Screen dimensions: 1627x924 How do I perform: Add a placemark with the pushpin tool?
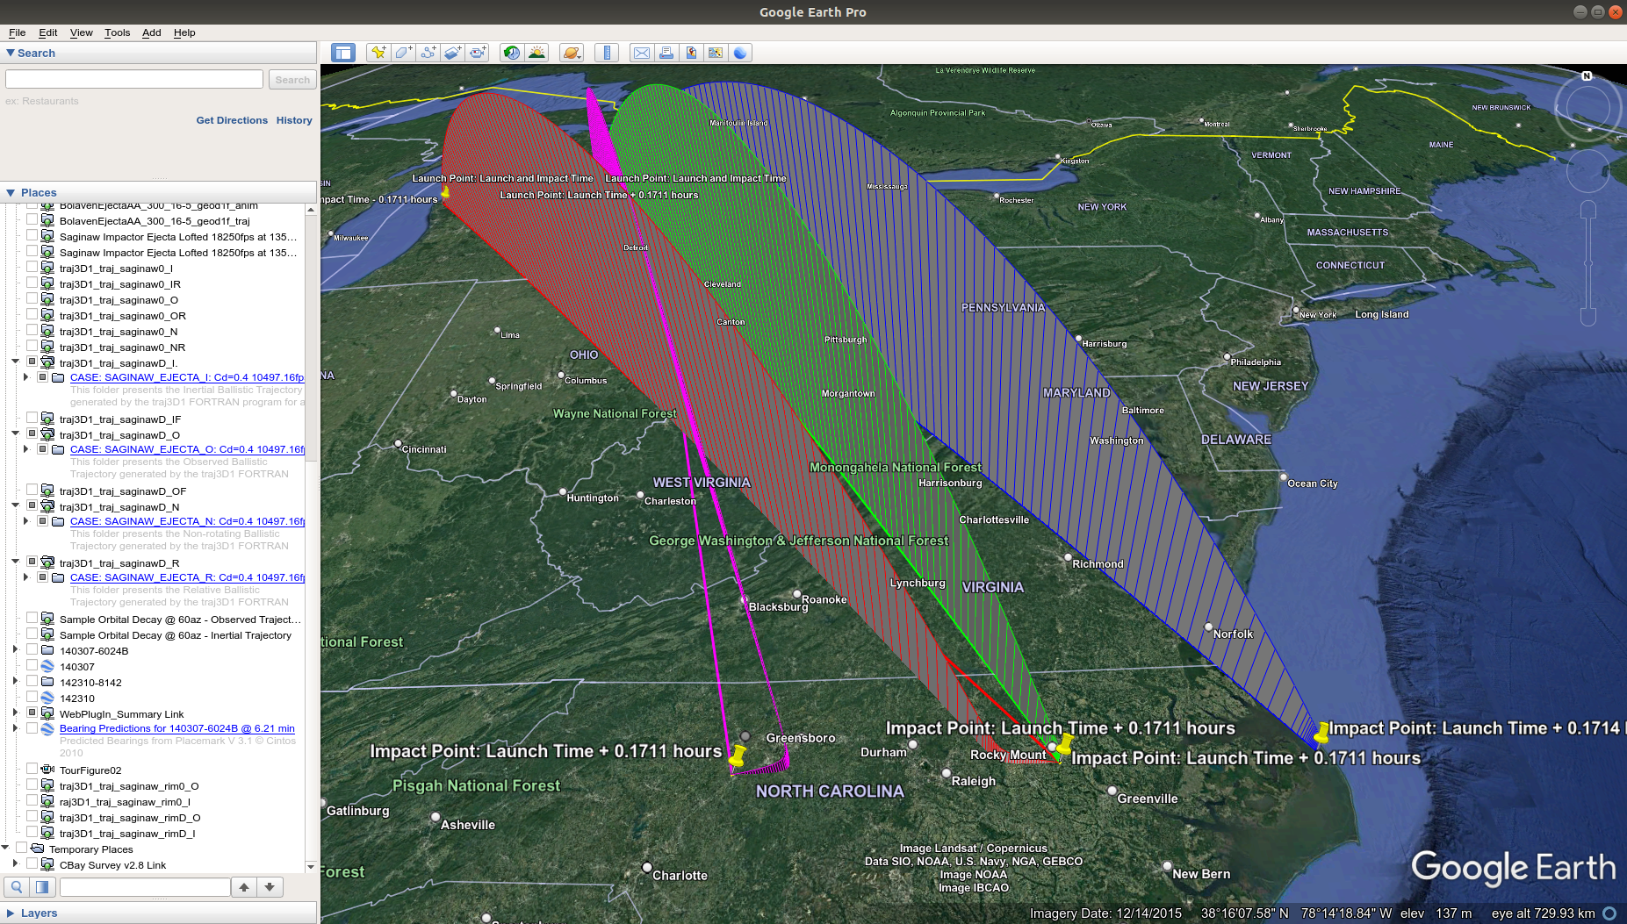378,53
